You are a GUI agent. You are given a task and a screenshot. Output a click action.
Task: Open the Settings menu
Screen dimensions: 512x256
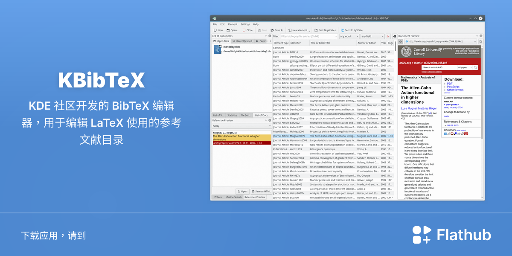coord(245,24)
